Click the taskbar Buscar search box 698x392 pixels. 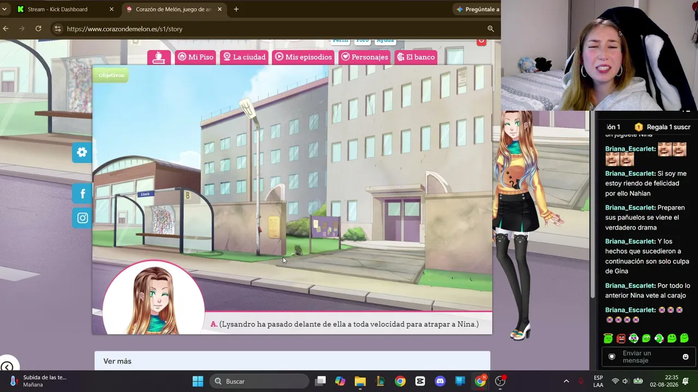(x=258, y=381)
